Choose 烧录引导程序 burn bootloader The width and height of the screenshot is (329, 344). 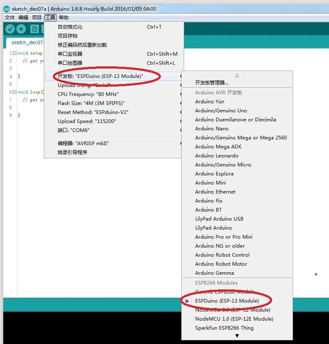tap(114, 152)
